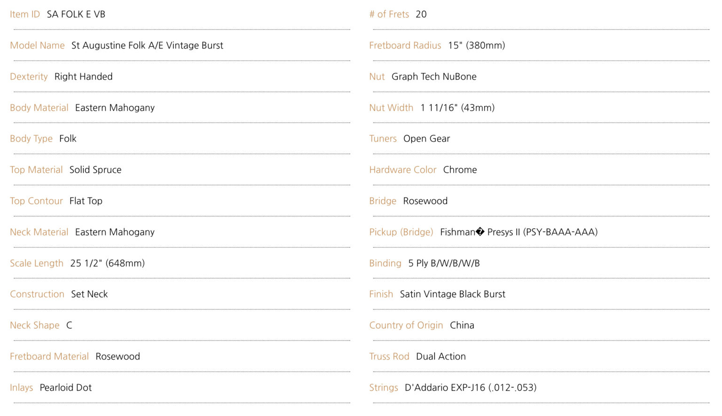Select the Finish value Satin Vintage Black Burst

452,294
